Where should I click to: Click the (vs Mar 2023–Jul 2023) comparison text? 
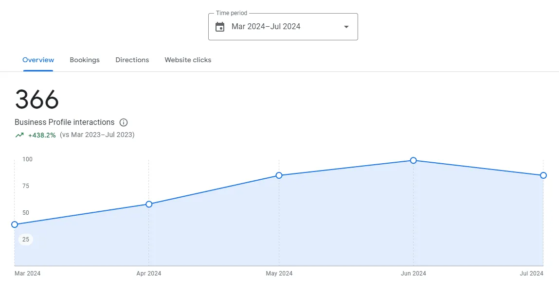click(97, 135)
